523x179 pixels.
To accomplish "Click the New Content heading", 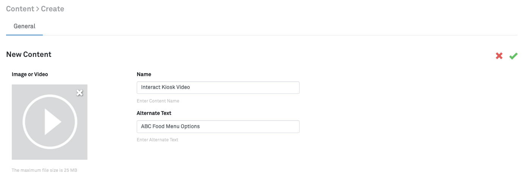I will pos(29,54).
